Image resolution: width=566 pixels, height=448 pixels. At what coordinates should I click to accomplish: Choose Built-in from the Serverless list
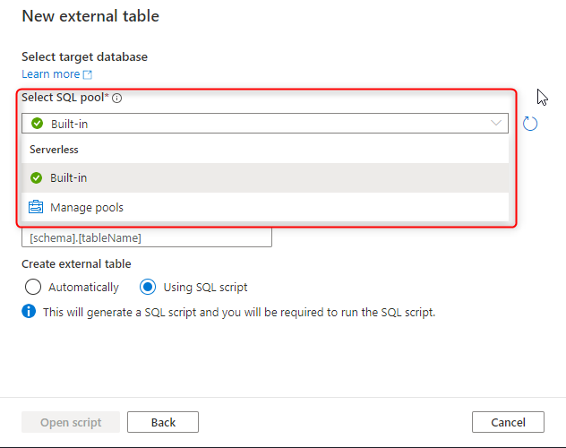(265, 177)
